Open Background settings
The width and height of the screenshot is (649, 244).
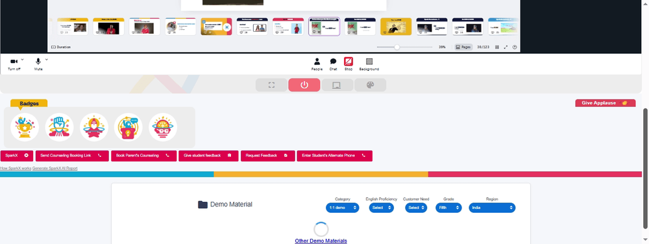369,64
